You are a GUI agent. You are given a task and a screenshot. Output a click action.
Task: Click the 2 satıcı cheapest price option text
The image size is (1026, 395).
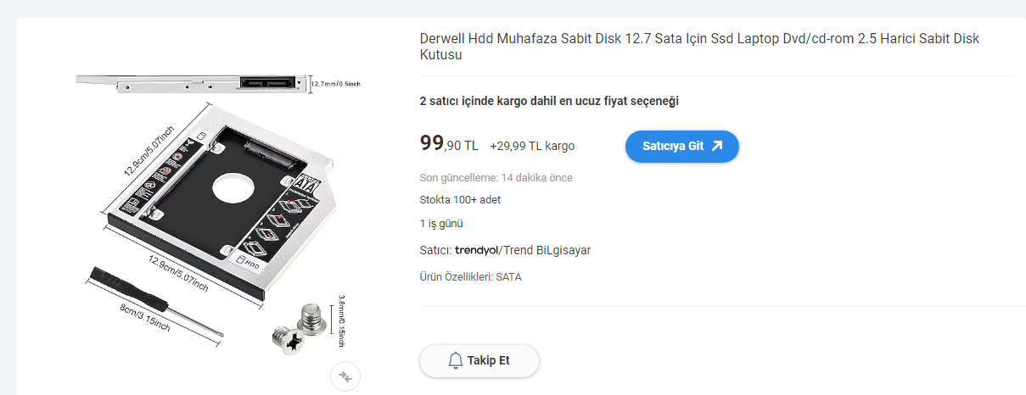pos(549,101)
